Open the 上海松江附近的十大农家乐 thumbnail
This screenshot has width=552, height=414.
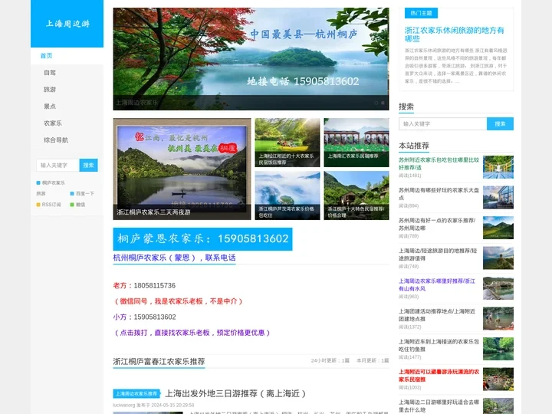[287, 143]
